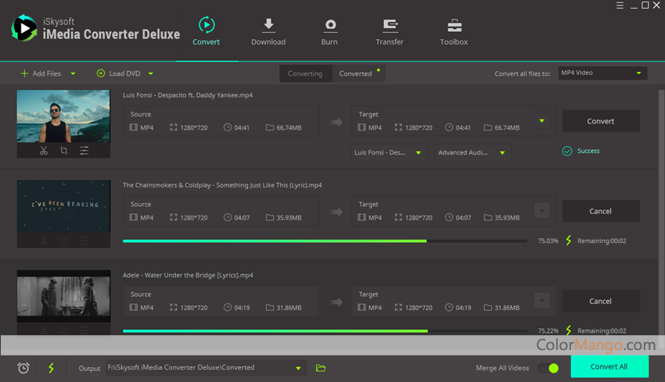Screen dimensions: 665x382
Task: Cancel the Adele Water Under the Bridge conversion
Action: pos(601,301)
